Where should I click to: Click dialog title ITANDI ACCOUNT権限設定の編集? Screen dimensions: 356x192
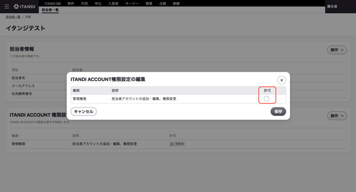coord(108,79)
